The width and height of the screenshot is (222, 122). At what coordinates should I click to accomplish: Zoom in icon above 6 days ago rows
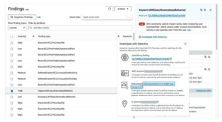click(x=205, y=69)
